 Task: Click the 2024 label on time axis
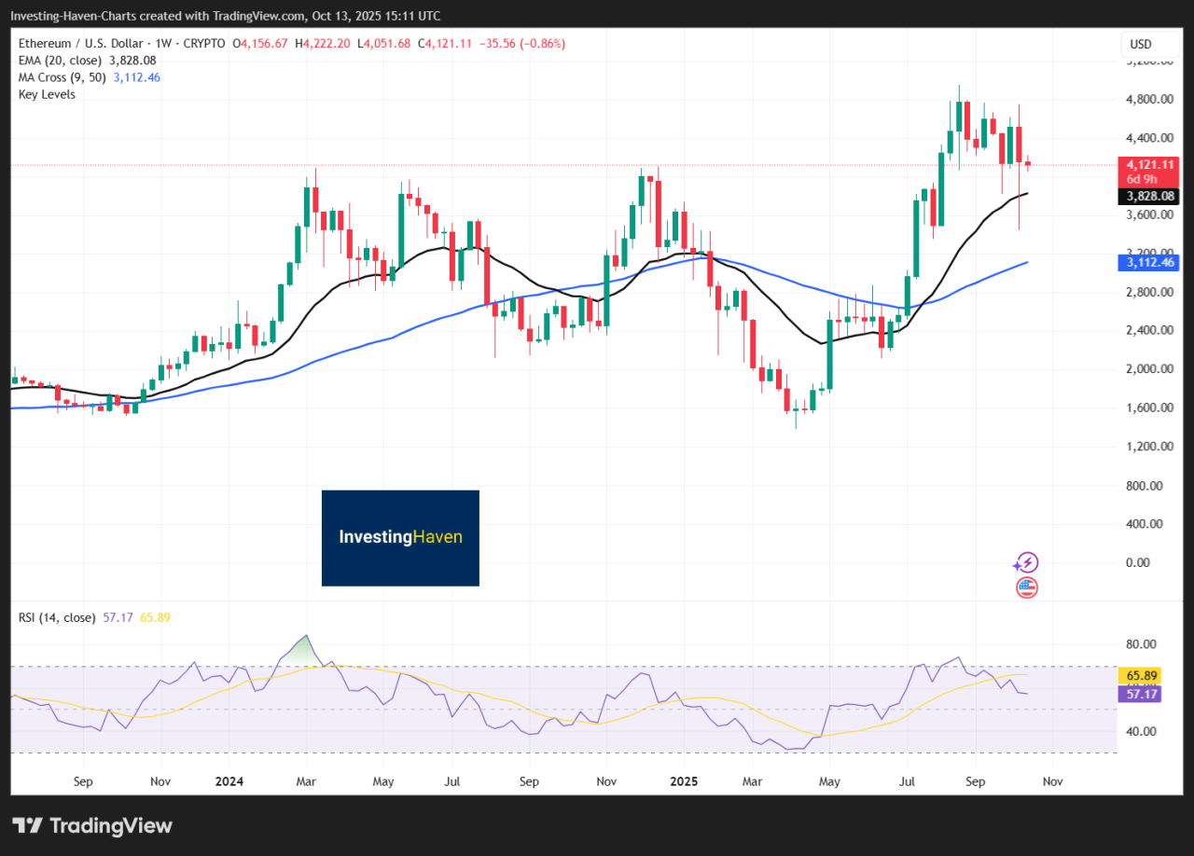228,780
